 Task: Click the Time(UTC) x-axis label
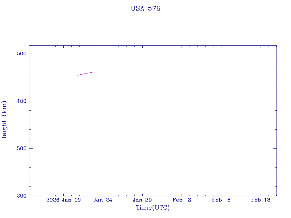[153, 208]
